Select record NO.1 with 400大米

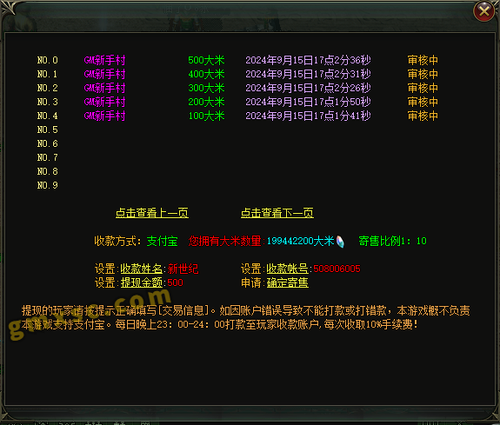pyautogui.click(x=237, y=74)
